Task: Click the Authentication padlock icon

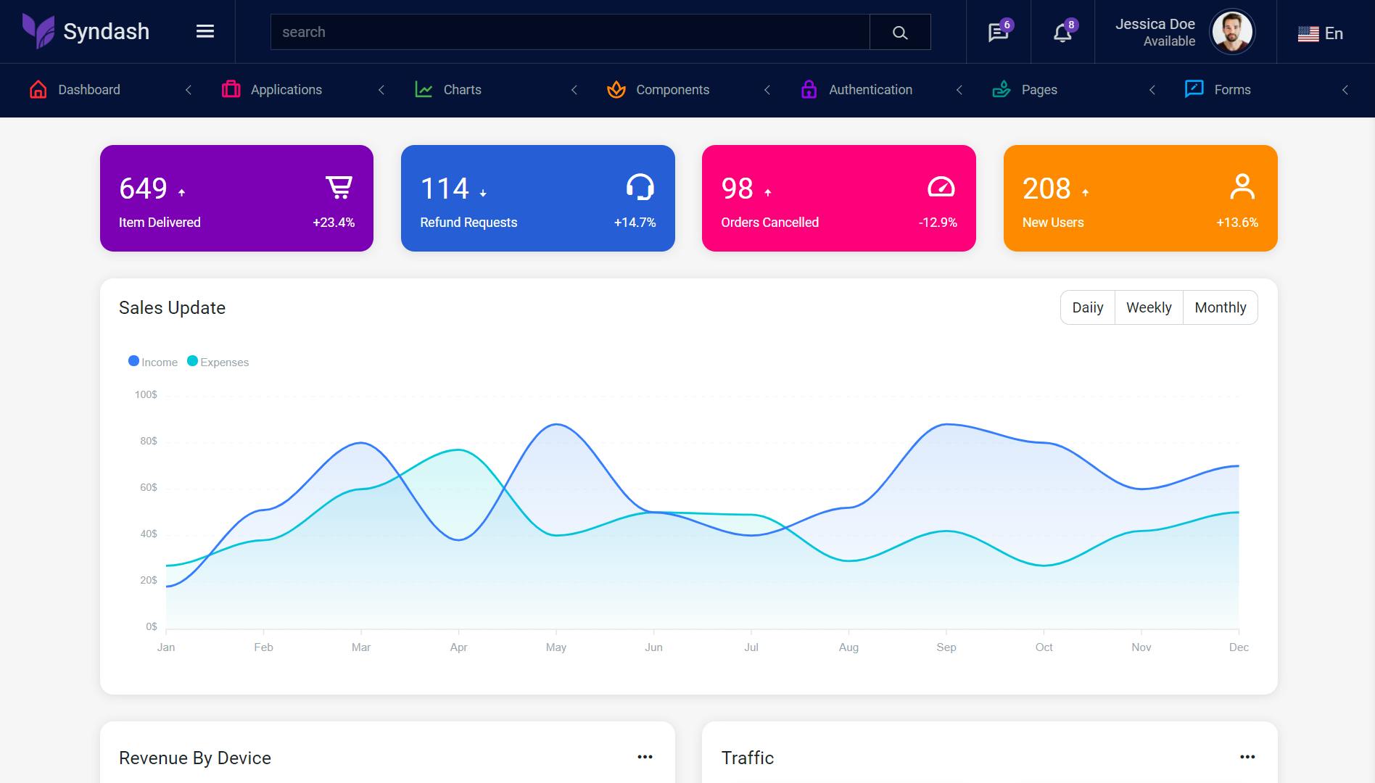Action: coord(809,89)
